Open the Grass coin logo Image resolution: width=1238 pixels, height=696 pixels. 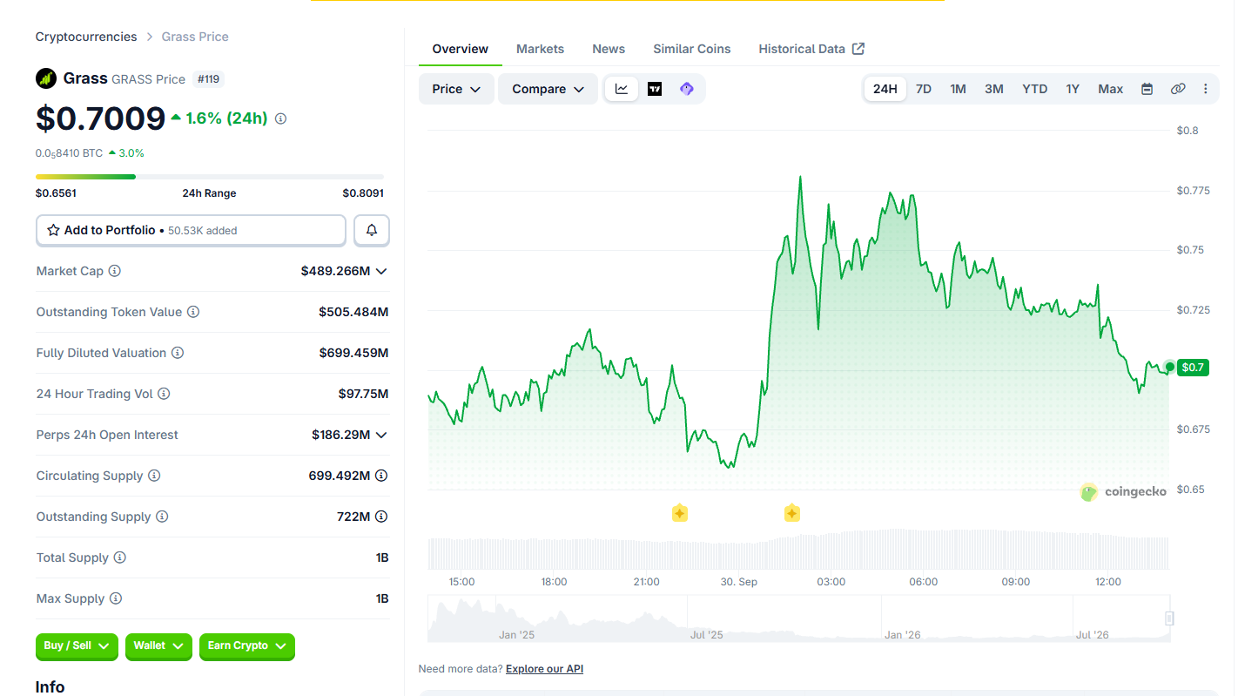46,78
